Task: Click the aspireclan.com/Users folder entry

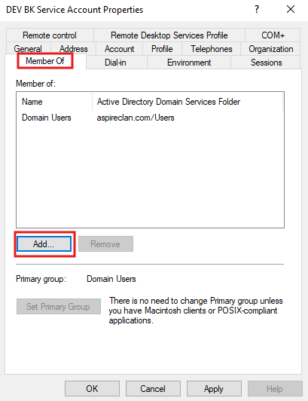Action: coord(136,118)
